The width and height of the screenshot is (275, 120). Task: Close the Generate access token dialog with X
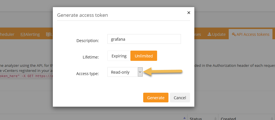189,13
